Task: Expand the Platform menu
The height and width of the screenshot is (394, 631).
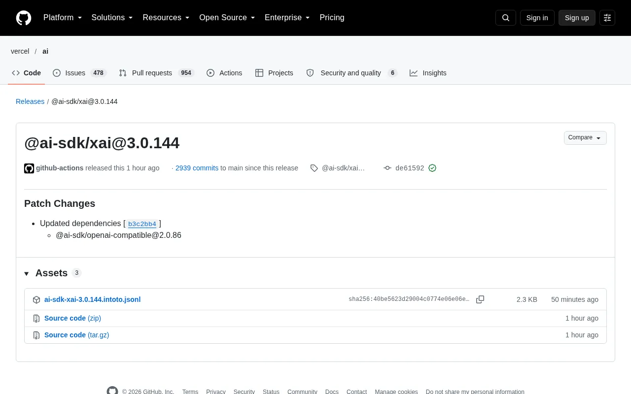Action: tap(63, 18)
